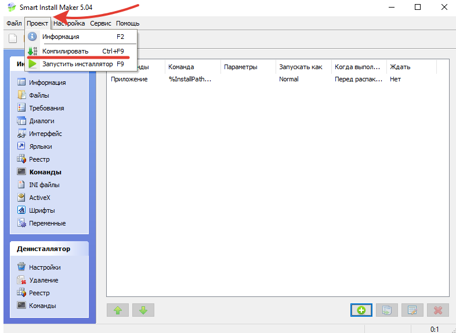The image size is (456, 333).
Task: Sort by the Параметры column header
Action: click(248, 67)
